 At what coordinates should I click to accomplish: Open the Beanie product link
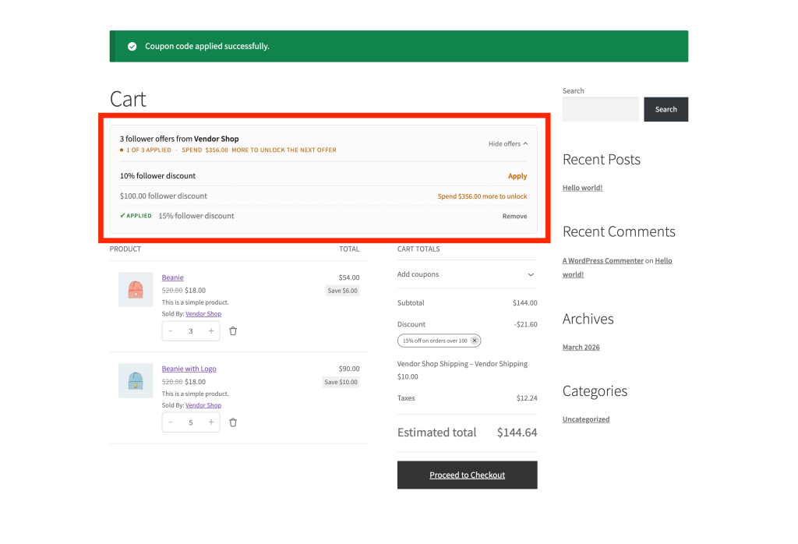[172, 277]
